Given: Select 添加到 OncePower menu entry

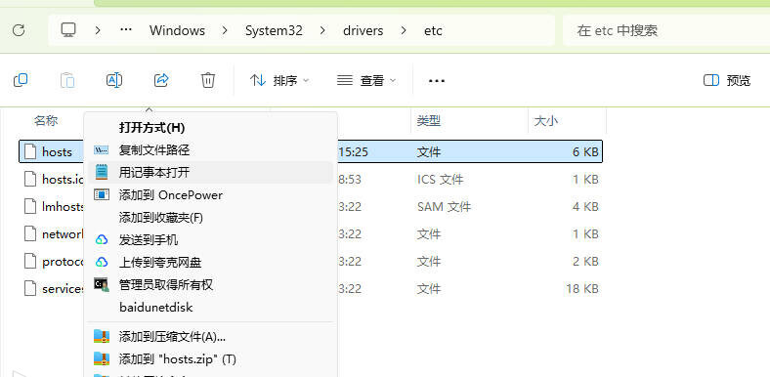Looking at the screenshot, I should pyautogui.click(x=211, y=195).
